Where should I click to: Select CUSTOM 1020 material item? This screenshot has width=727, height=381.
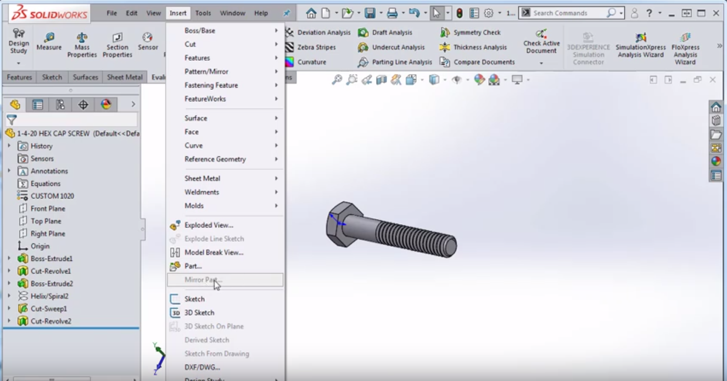point(46,196)
